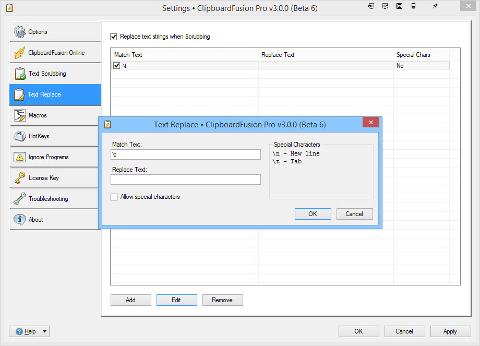Enable Allow special characters checkbox

coord(114,197)
